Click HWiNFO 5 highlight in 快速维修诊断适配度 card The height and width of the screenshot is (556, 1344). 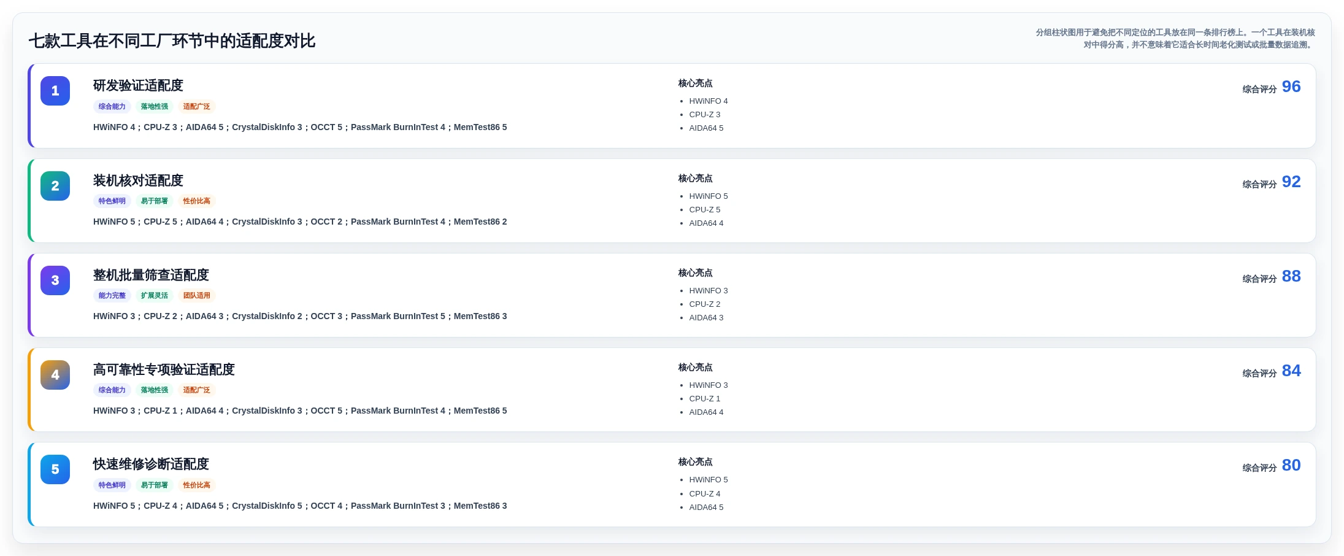pos(708,480)
